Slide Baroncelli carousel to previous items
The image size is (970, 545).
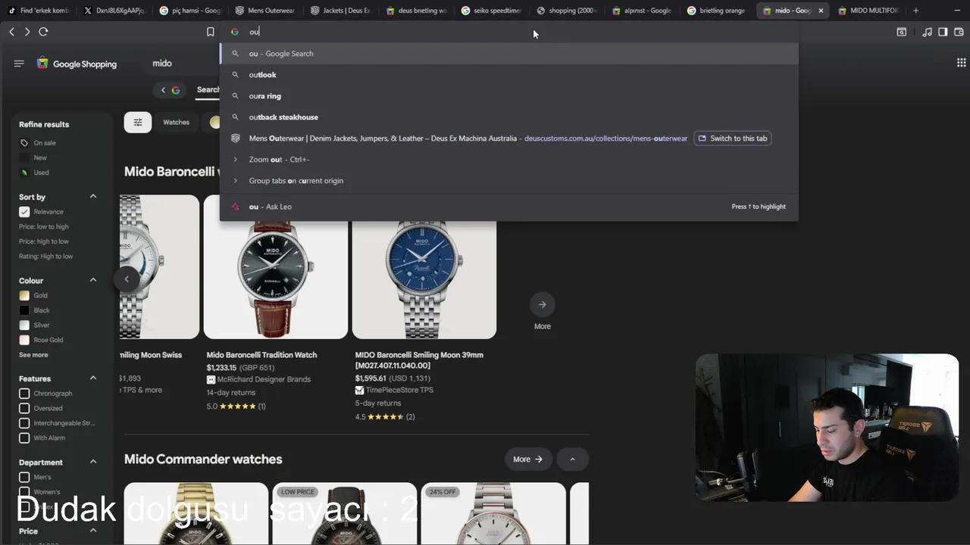click(127, 279)
